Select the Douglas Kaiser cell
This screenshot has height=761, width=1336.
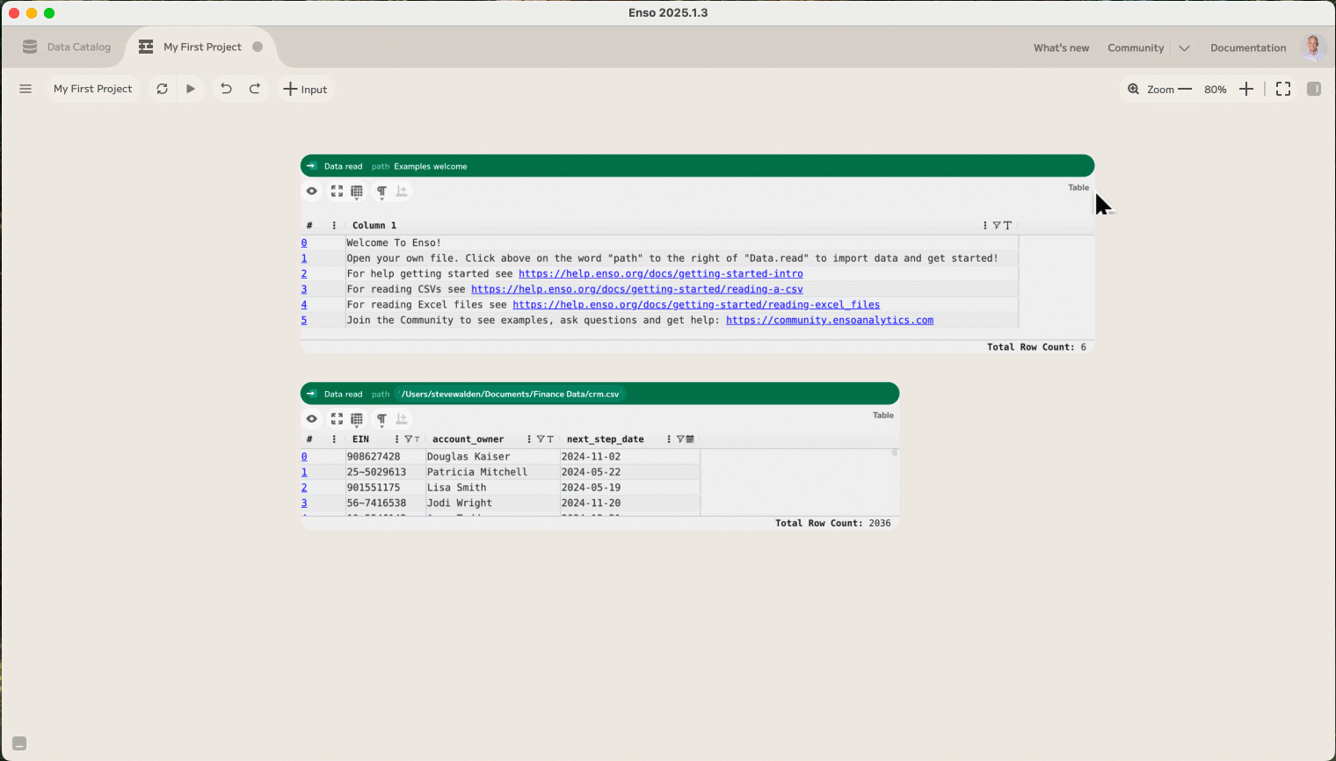coord(492,456)
